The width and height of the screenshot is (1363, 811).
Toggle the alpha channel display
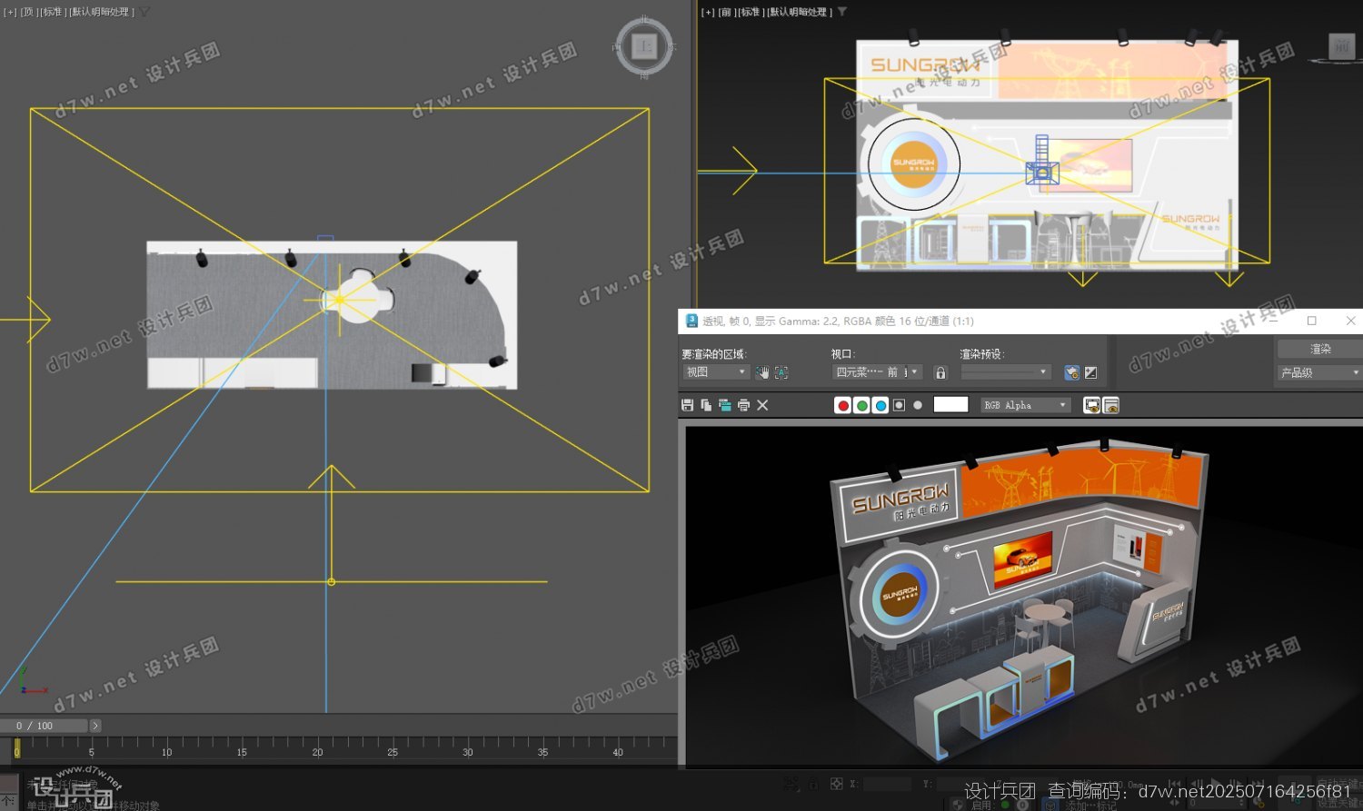pos(899,405)
